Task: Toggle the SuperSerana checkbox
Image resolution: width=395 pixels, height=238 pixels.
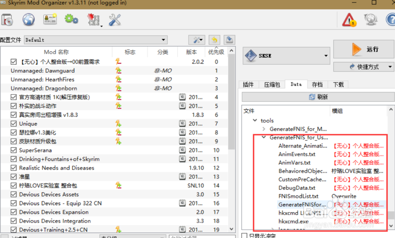Action: click(13, 150)
